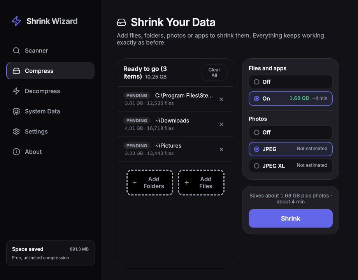Remove the ~\Pictures item from list
The width and height of the screenshot is (358, 280).
click(x=221, y=149)
